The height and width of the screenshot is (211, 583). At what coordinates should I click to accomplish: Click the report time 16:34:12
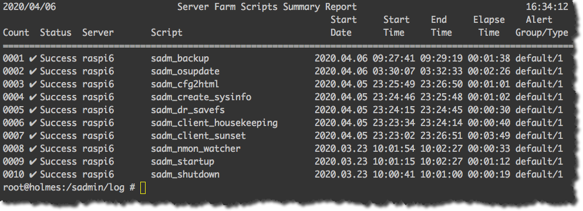pyautogui.click(x=547, y=6)
